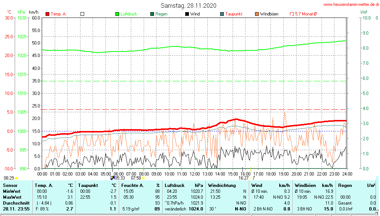Open the heusenstamm-wetter.de website link
Image resolution: width=380 pixels, height=216 pixels.
(351, 4)
